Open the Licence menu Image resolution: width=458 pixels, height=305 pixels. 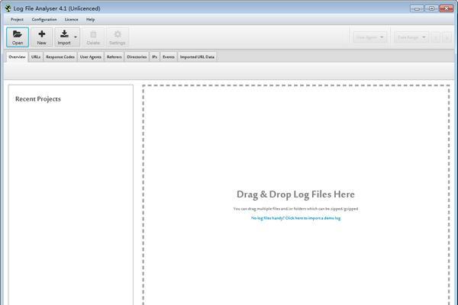click(x=71, y=20)
